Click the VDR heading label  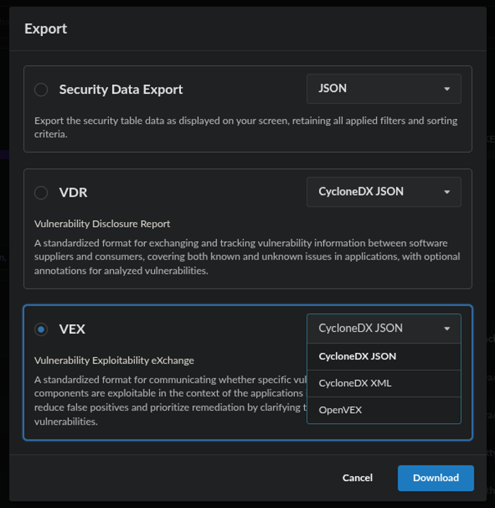click(x=74, y=192)
